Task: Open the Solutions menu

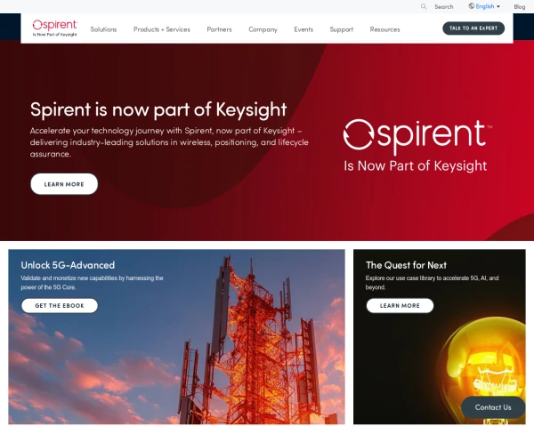Action: pos(103,29)
